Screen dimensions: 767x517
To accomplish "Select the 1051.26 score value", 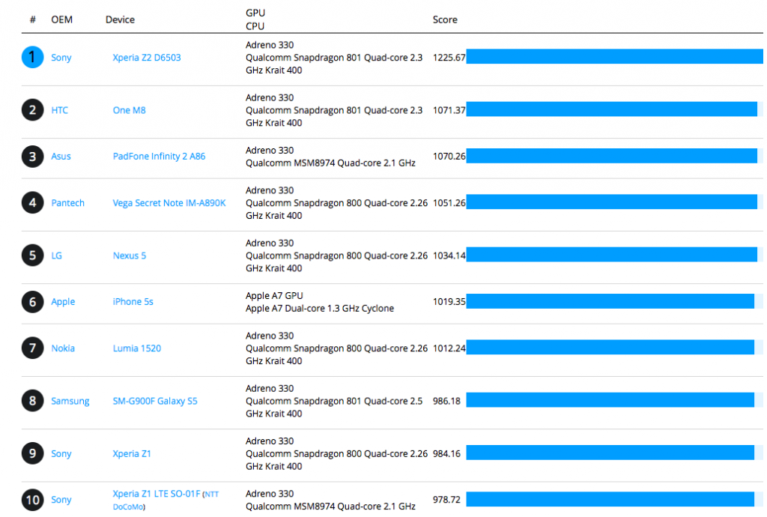I will 449,203.
